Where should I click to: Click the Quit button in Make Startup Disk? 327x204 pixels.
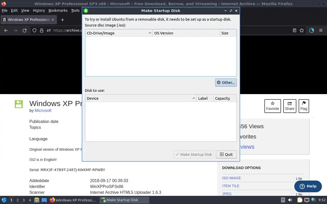pyautogui.click(x=226, y=154)
